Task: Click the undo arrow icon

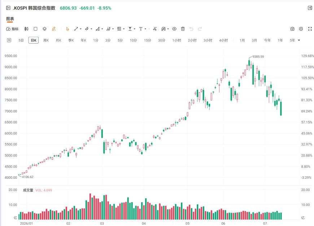Action: [x=191, y=29]
